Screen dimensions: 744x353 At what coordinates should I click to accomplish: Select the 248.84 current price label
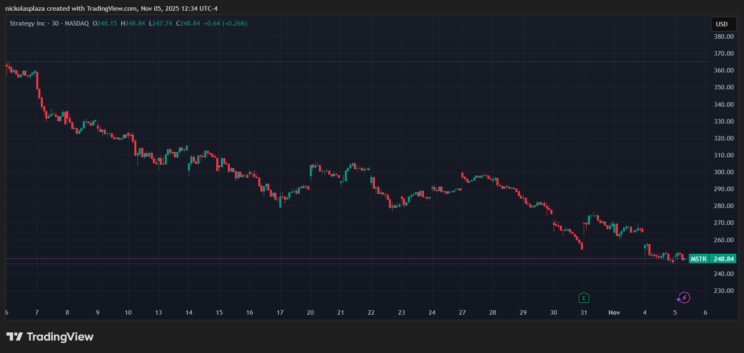click(x=723, y=259)
